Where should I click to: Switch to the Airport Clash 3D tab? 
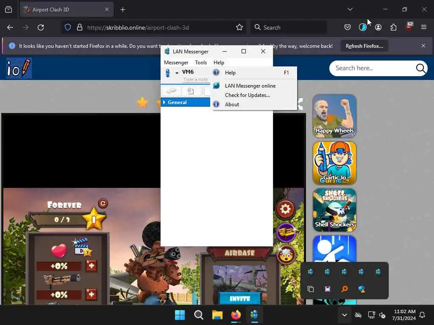coord(67,10)
